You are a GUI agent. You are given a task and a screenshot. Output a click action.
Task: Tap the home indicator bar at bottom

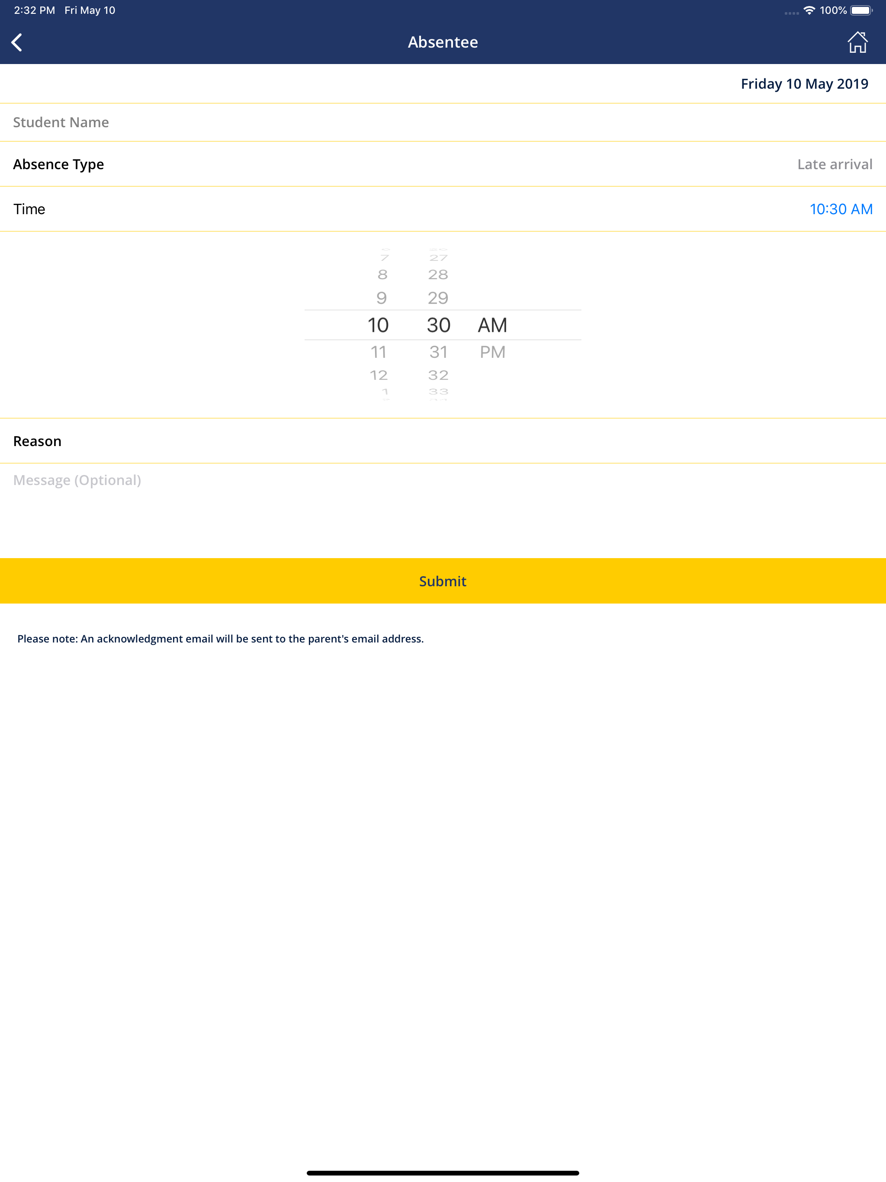[x=443, y=1173]
